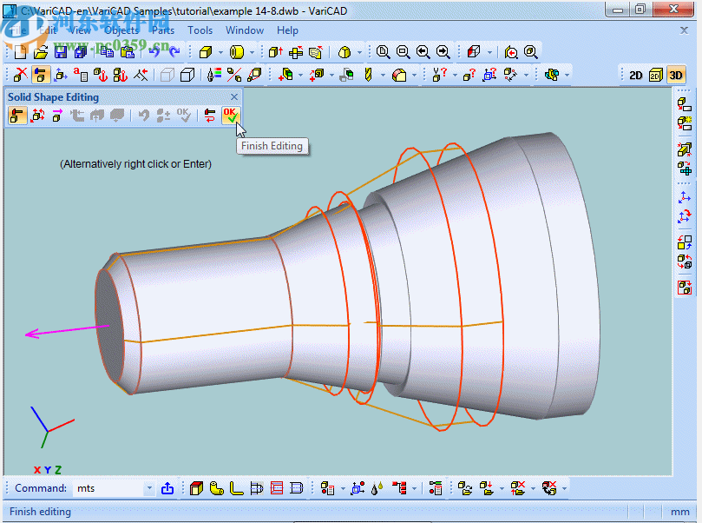Click the drill hole tool icon
The height and width of the screenshot is (523, 702).
[x=368, y=75]
